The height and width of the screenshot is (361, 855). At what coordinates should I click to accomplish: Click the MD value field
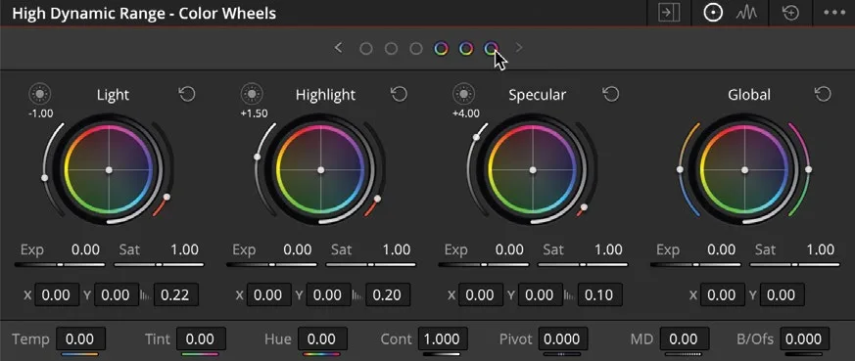(684, 339)
